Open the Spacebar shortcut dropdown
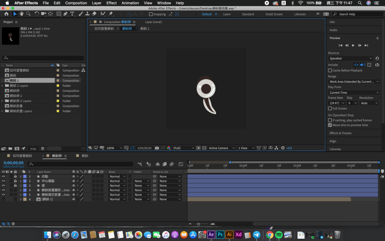Image resolution: width=385 pixels, height=241 pixels. point(350,58)
